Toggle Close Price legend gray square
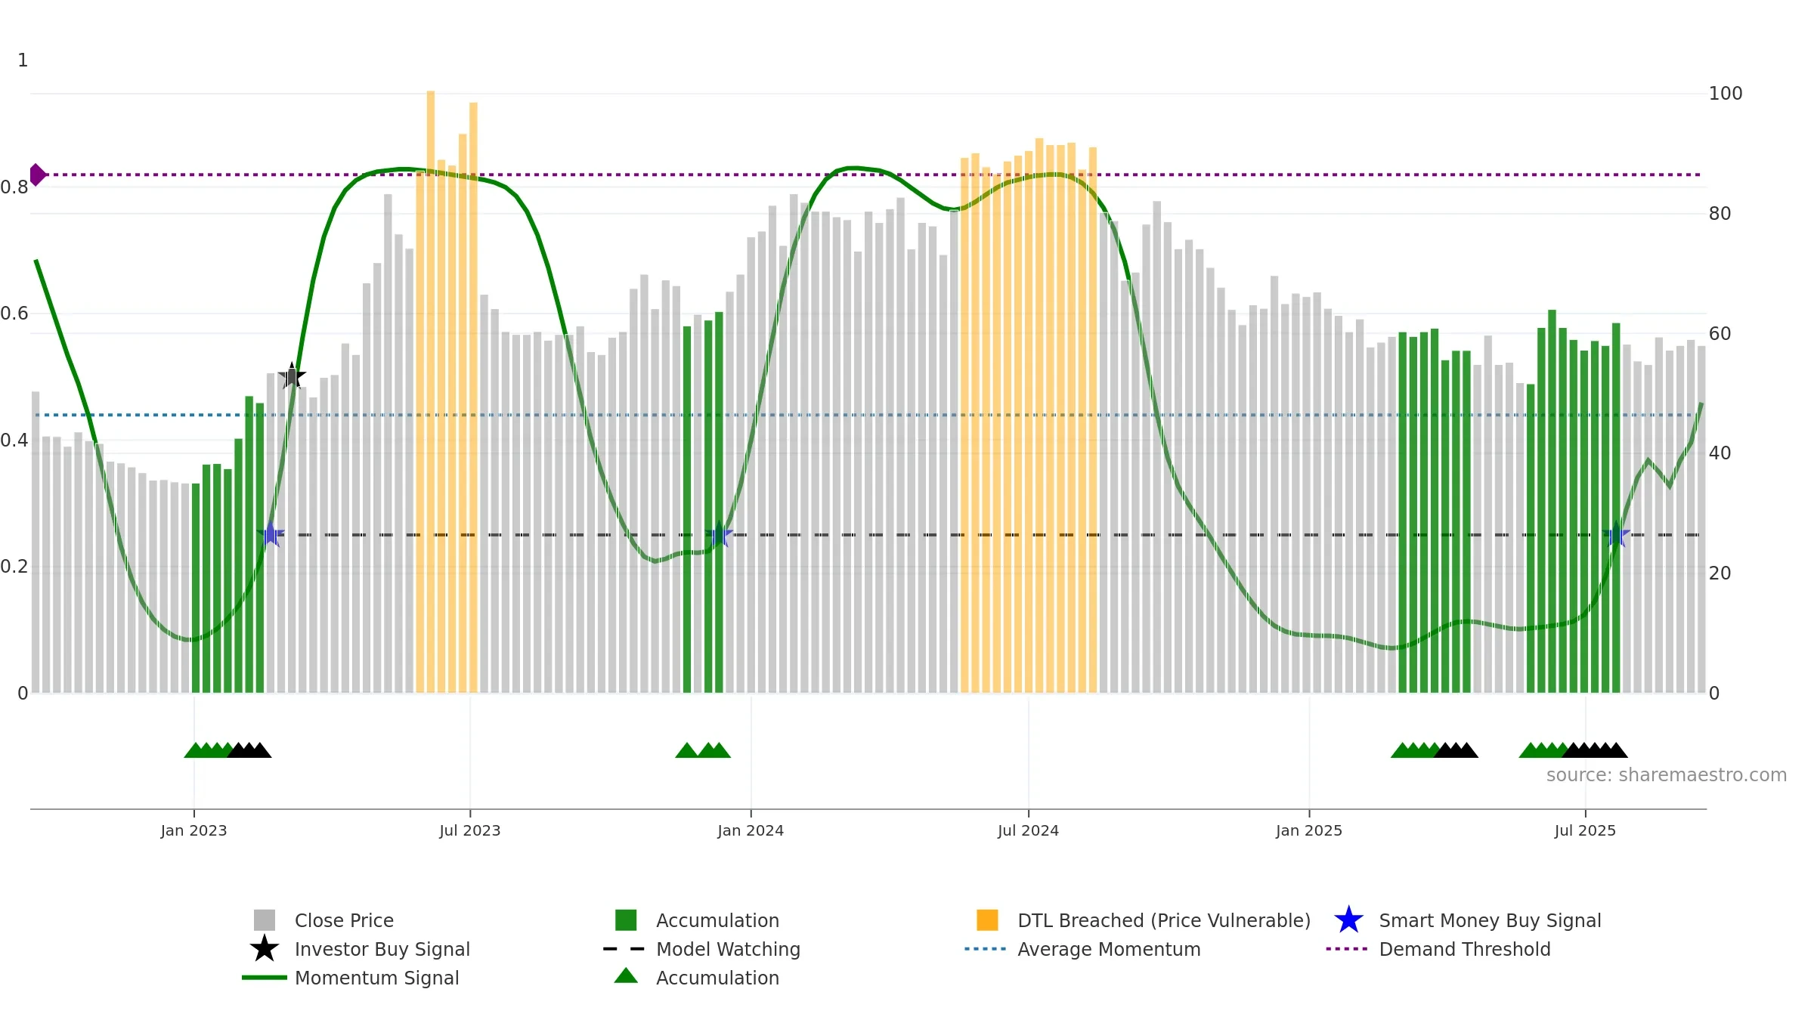Screen dimensions: 1814x1020 [x=265, y=920]
